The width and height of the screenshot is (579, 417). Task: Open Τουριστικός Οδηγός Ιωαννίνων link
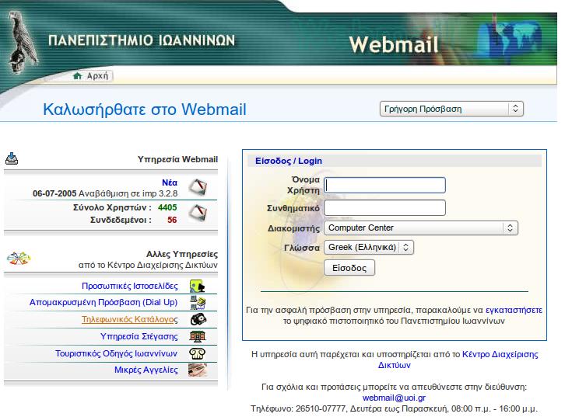116,353
